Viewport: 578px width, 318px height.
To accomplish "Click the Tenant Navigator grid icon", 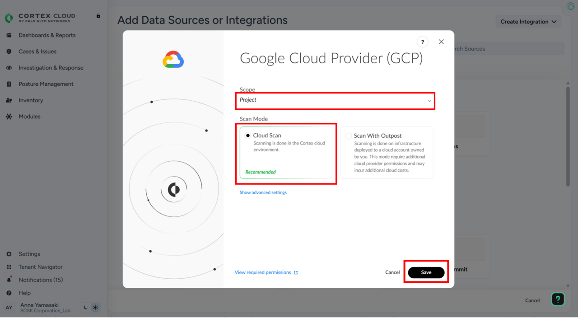I will [9, 267].
